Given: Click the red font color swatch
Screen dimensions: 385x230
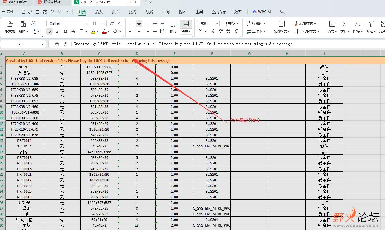Looking at the screenshot, I should coord(104,32).
